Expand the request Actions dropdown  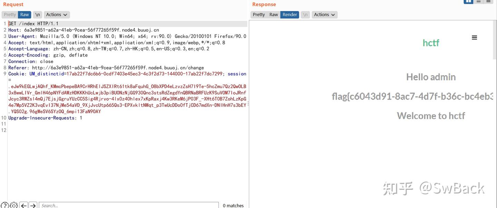[57, 14]
